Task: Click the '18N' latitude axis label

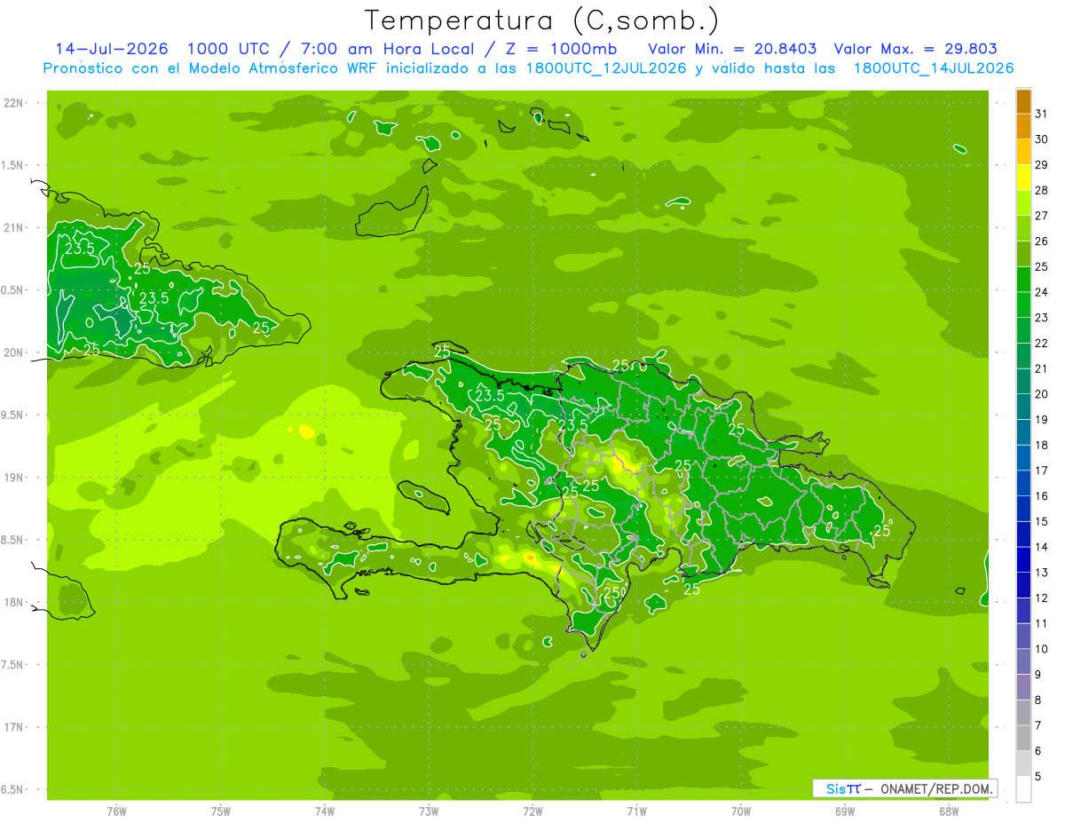Action: pos(14,602)
